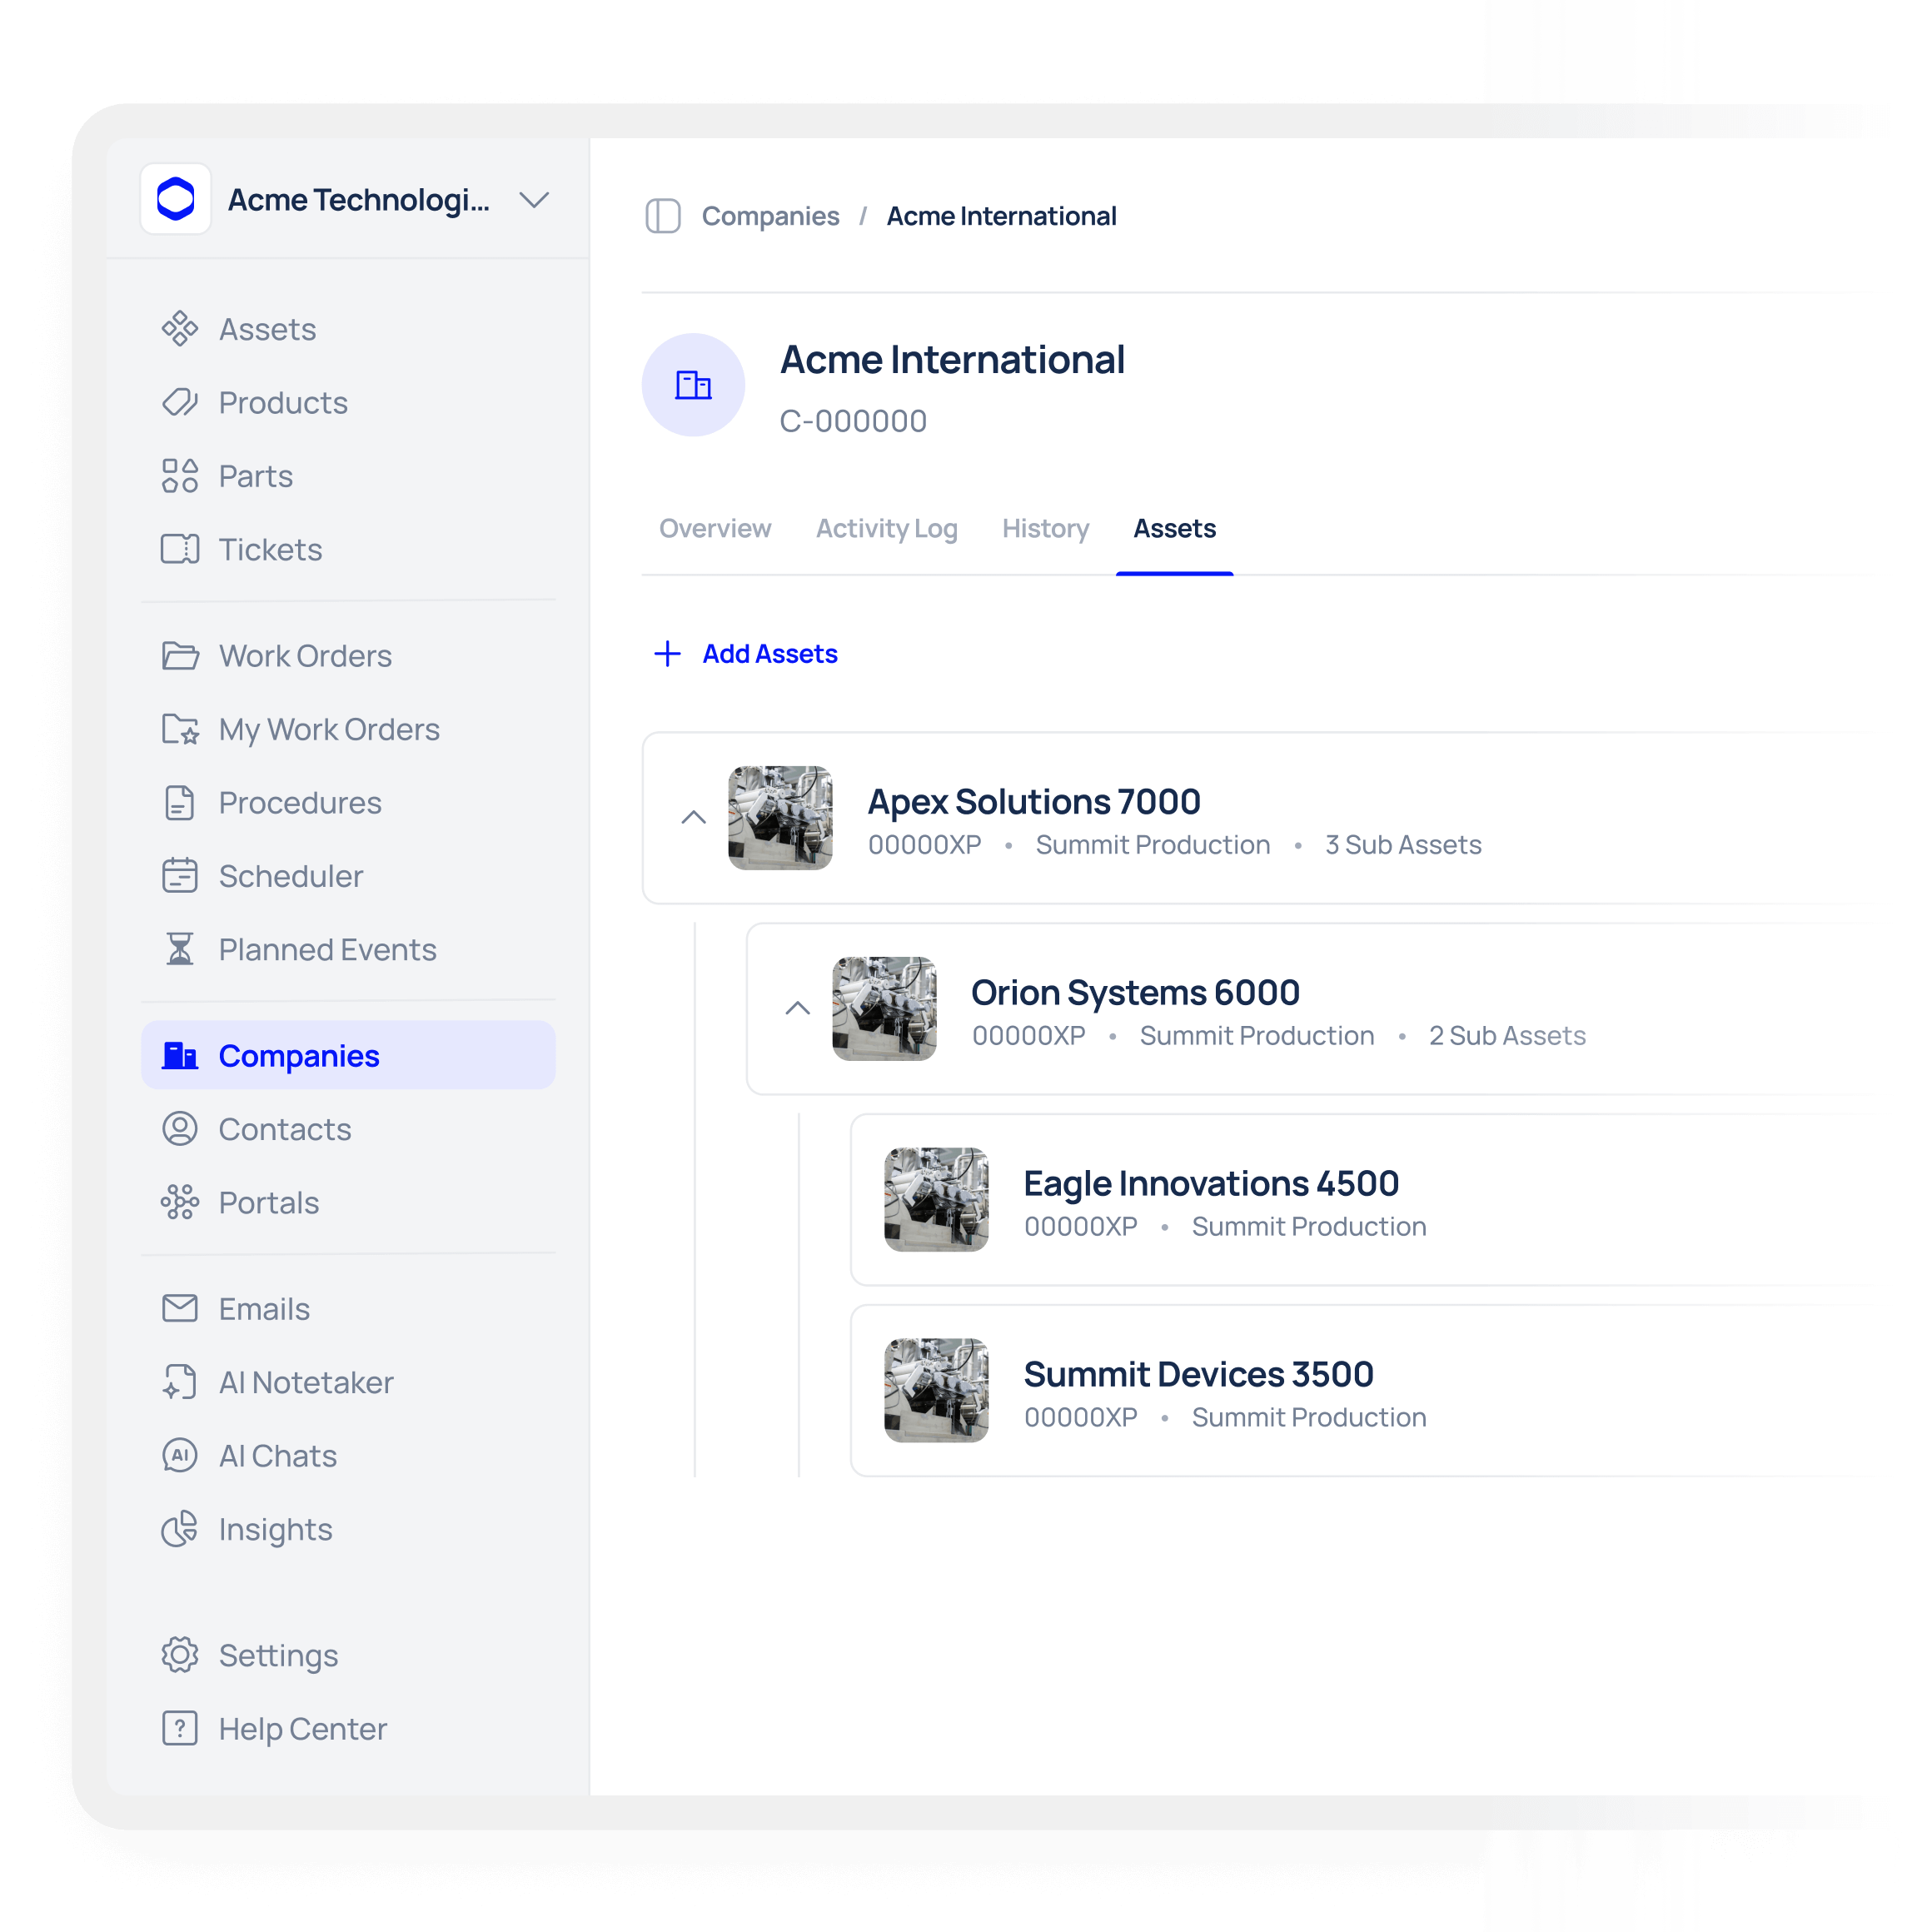Viewport: 1932px width, 1932px height.
Task: Open AI Notetaker icon
Action: click(x=180, y=1382)
